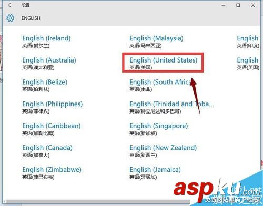
Task: Select English (Singapore)
Action: tap(159, 129)
